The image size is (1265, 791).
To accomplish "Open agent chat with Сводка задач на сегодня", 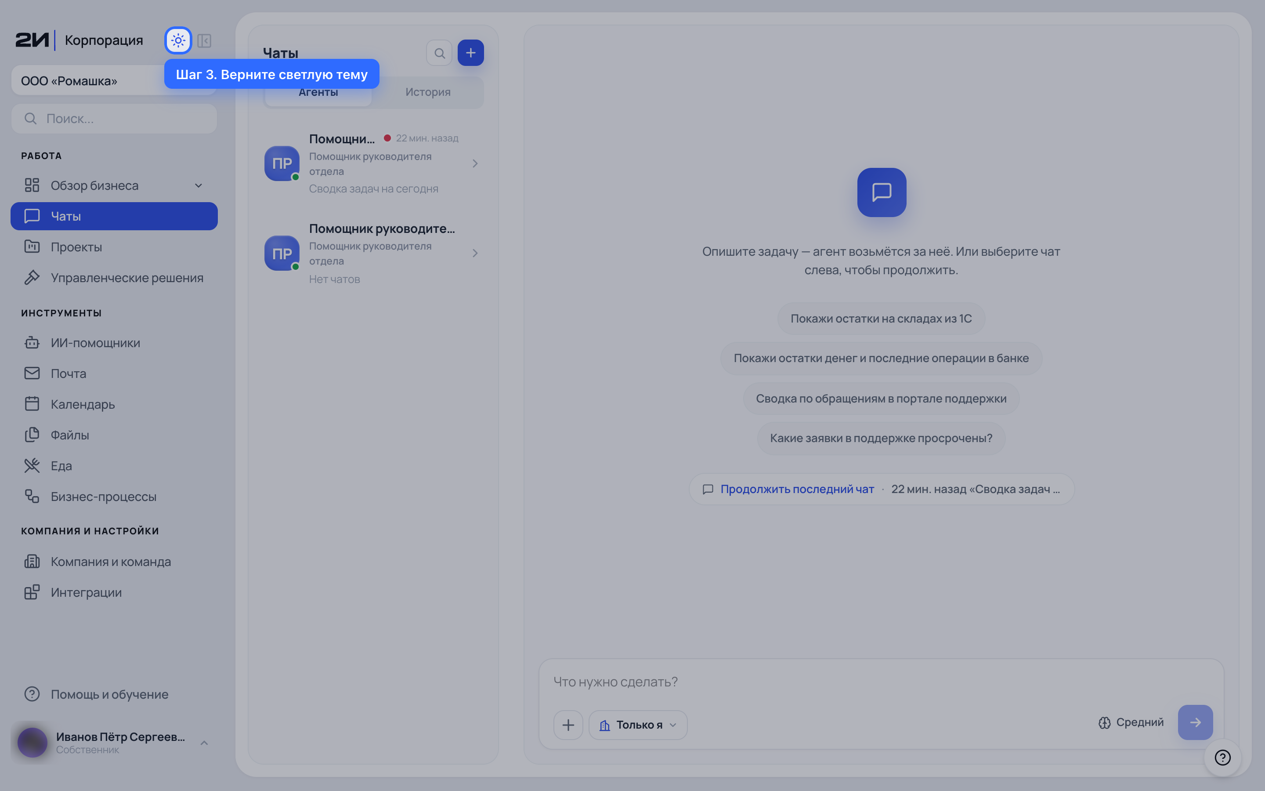I will pos(373,163).
